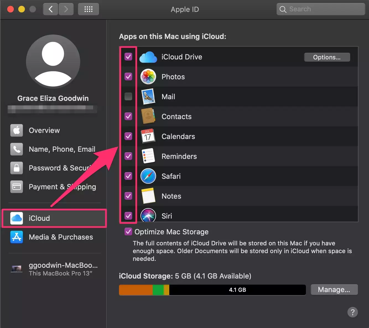Uncheck Optimize Mac Storage
This screenshot has width=369, height=328.
coord(128,232)
